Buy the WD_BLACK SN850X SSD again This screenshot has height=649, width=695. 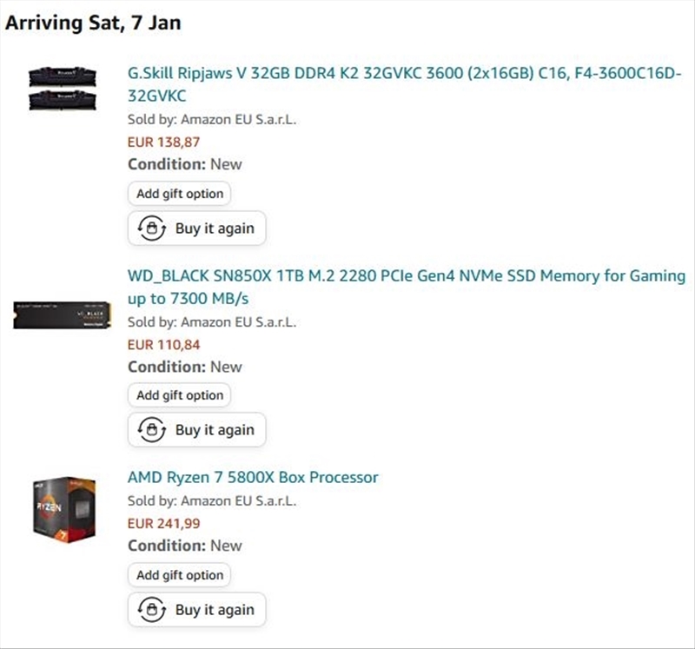tap(214, 430)
